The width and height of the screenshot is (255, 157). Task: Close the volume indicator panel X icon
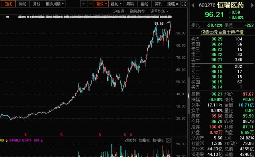click(x=168, y=140)
